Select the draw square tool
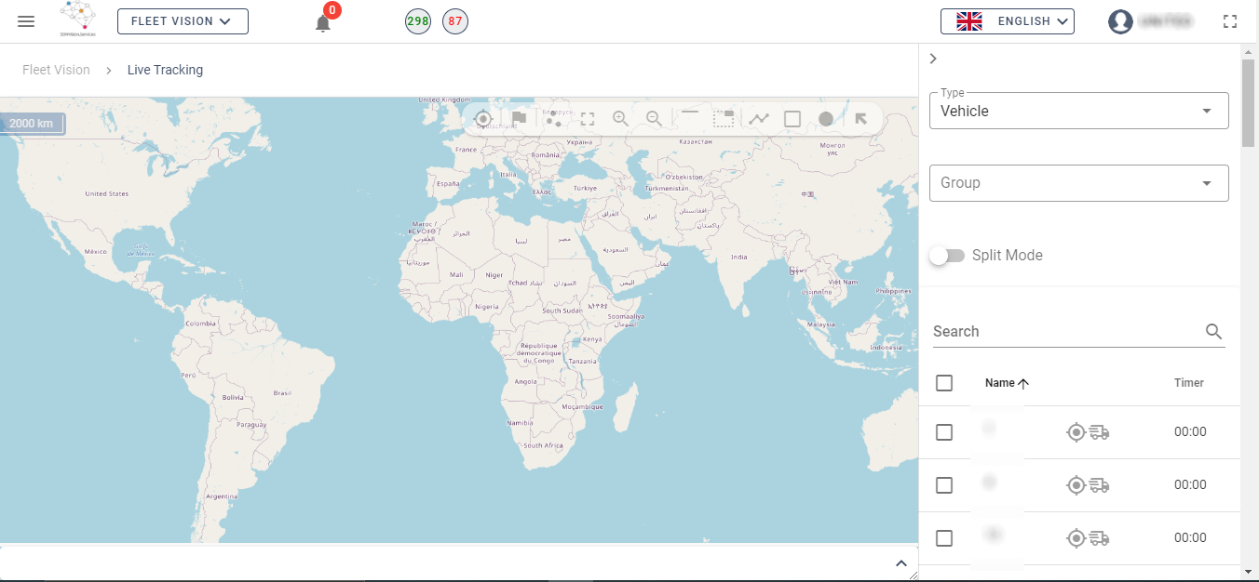The height and width of the screenshot is (582, 1259). 792,119
